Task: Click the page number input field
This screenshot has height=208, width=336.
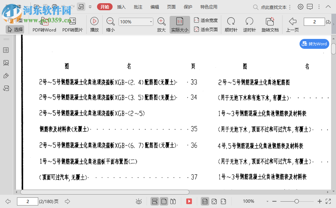Action: tap(27, 201)
